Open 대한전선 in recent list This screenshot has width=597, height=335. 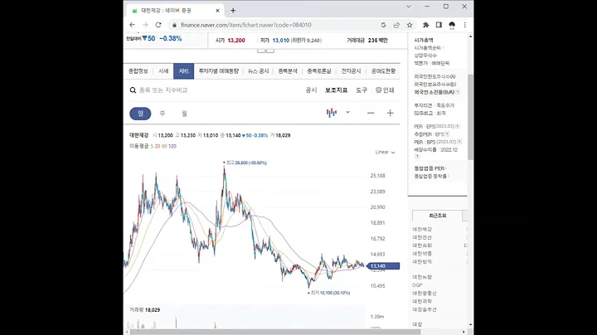pos(422,237)
